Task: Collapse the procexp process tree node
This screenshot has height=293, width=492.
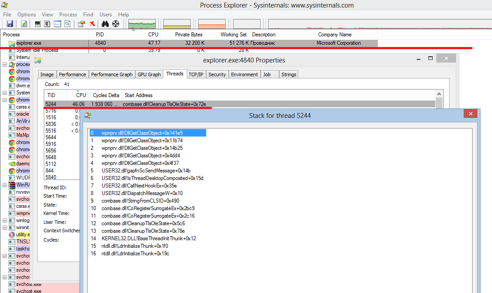Action: click(x=5, y=64)
